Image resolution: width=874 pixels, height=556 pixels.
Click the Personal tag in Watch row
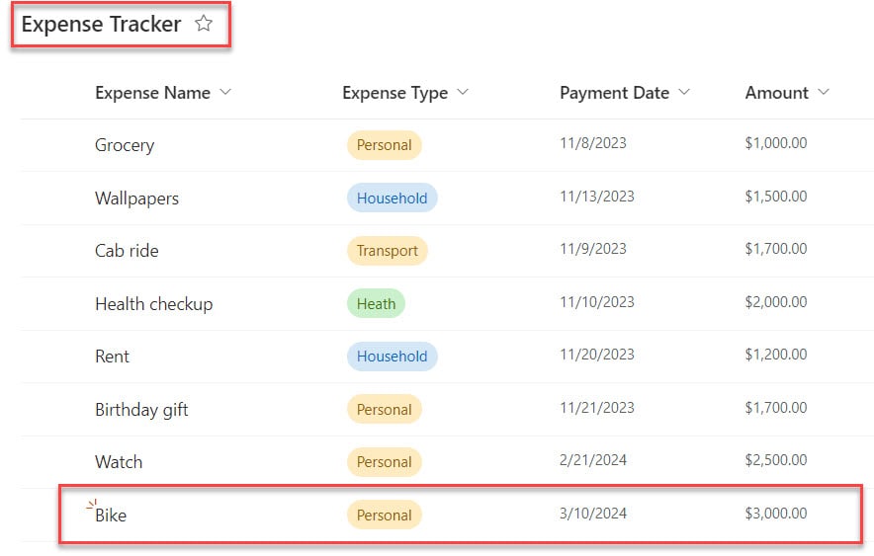pos(384,462)
